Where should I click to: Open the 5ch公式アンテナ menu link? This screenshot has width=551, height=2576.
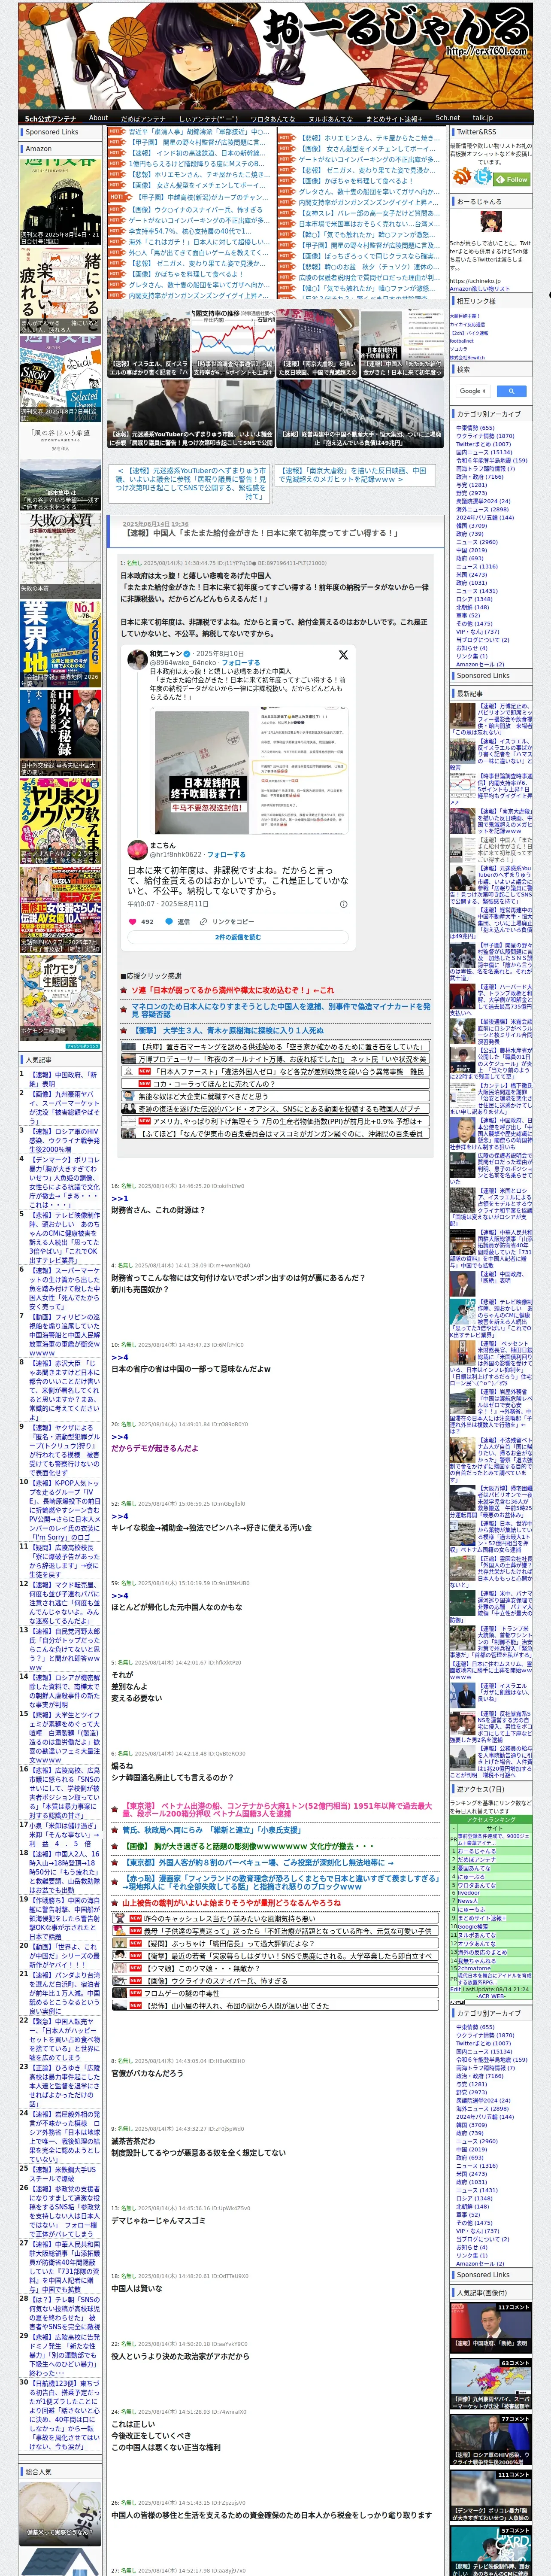[x=50, y=118]
